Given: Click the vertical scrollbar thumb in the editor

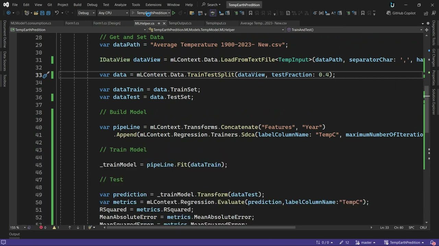Looking at the screenshot, I should click(x=427, y=109).
